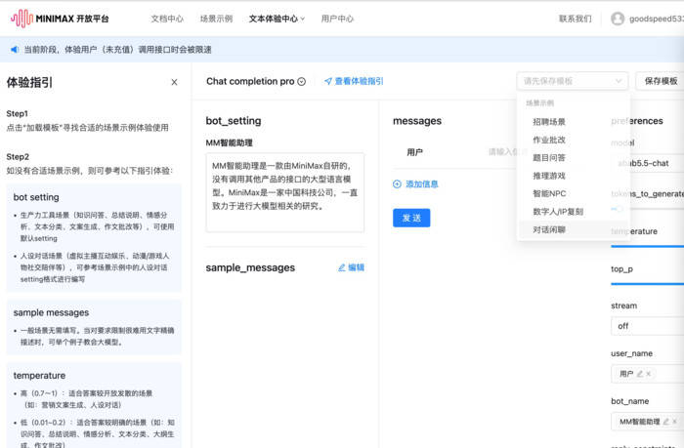Click the 保存模板 button
Screen dimensions: 684x448
pyautogui.click(x=660, y=81)
